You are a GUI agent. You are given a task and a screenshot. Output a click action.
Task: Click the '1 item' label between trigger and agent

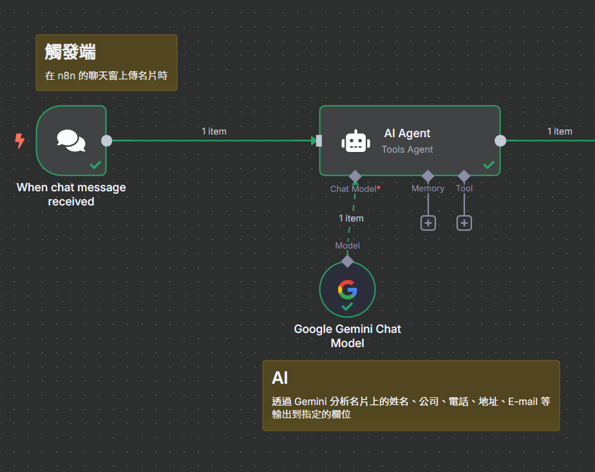pos(214,131)
